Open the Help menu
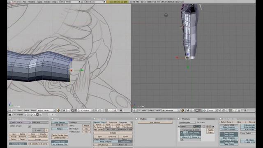This screenshot has height=148, width=263. coord(54,2)
